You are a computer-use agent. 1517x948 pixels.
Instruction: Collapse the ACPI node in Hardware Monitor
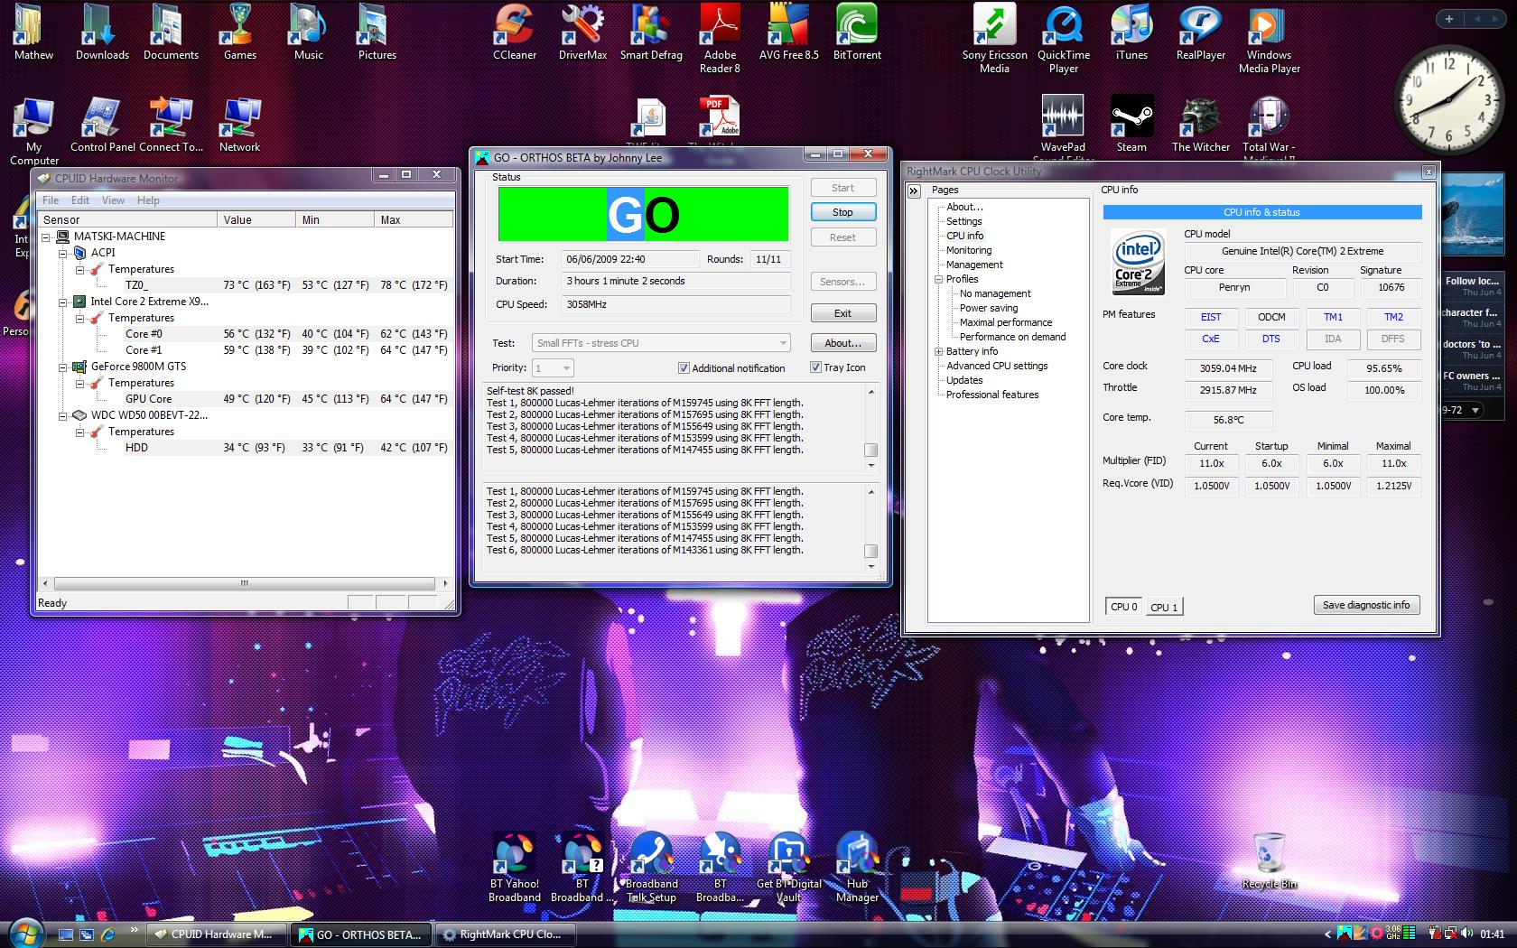tap(63, 253)
